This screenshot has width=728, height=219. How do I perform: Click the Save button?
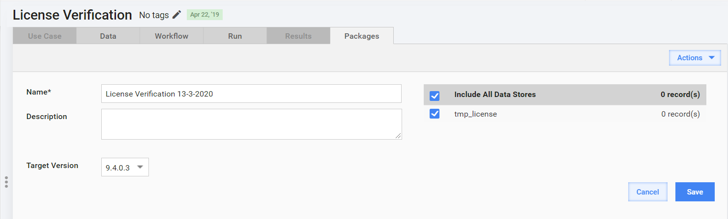click(695, 192)
